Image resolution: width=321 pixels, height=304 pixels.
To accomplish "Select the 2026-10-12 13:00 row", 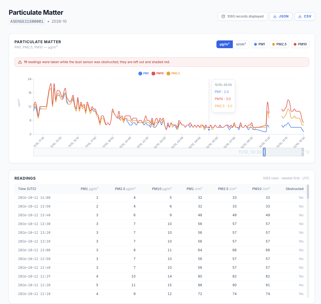I will (x=161, y=250).
